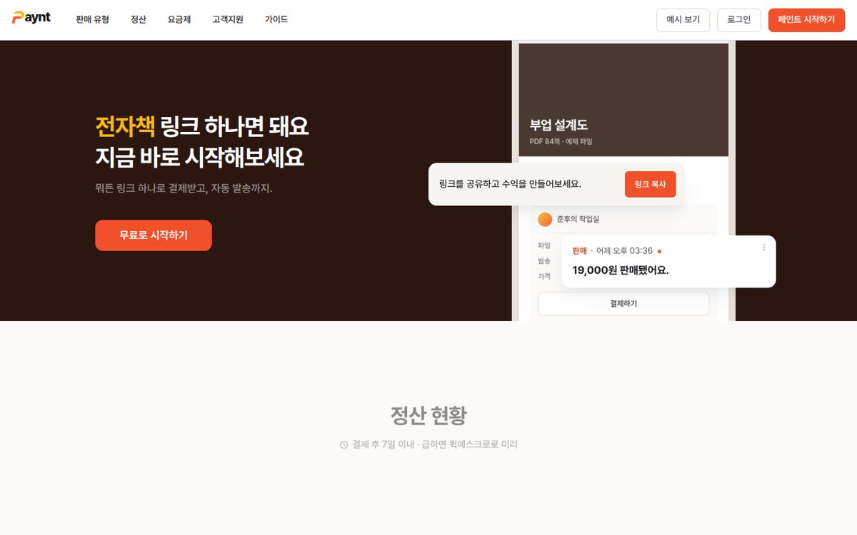Click the clock icon under 정산 현황

[x=344, y=444]
